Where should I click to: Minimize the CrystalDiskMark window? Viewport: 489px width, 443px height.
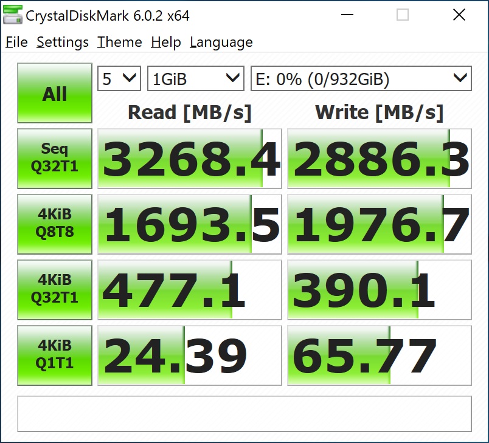(347, 15)
